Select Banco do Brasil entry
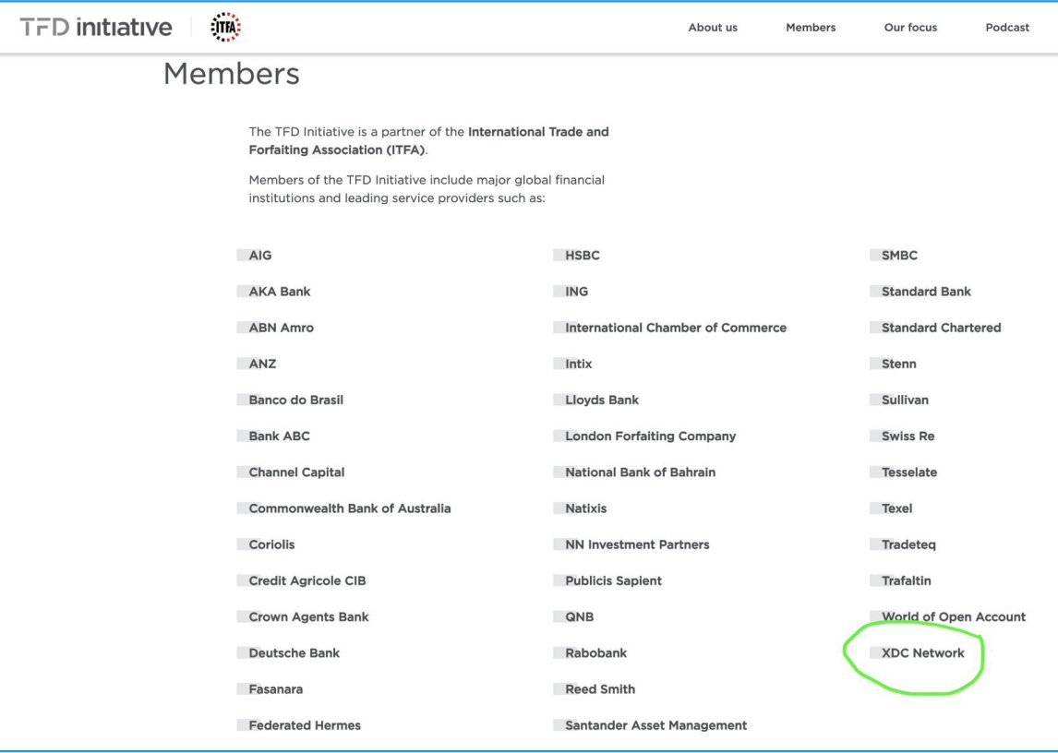 tap(296, 400)
